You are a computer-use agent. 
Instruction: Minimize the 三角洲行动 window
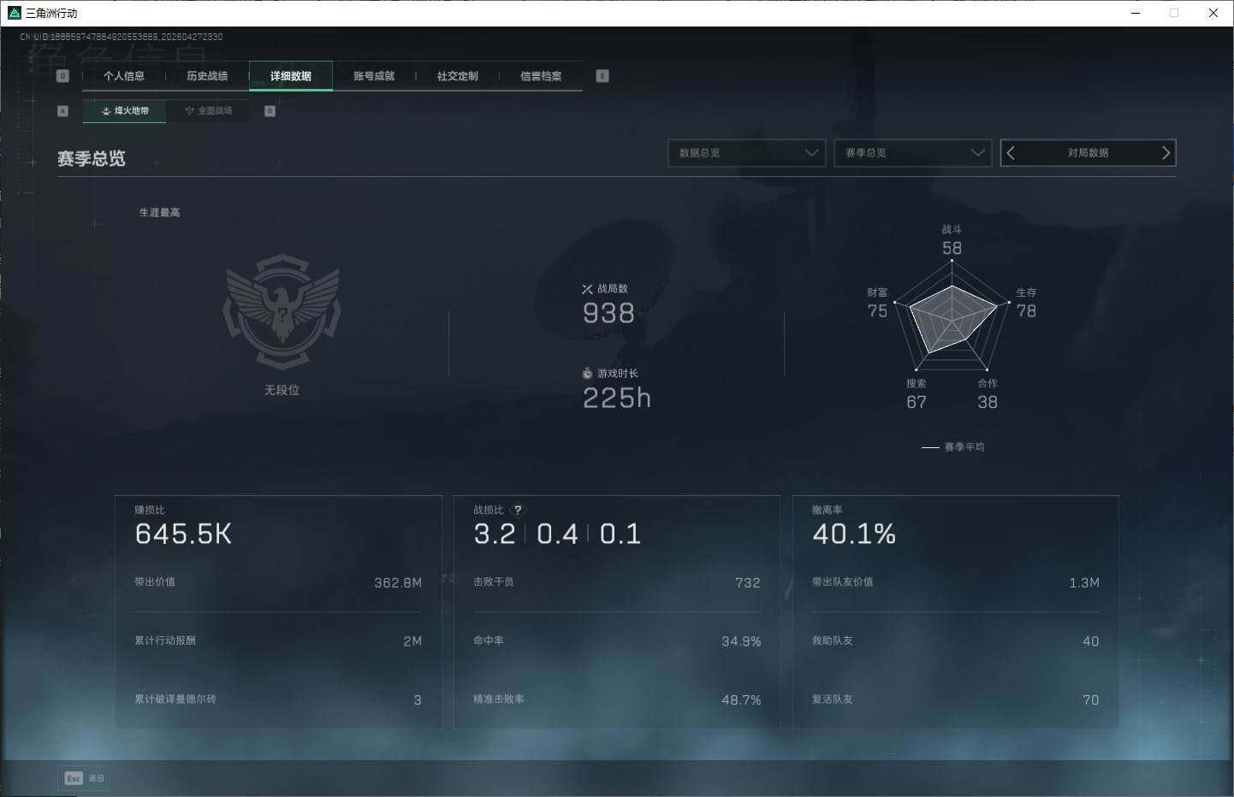[x=1136, y=13]
